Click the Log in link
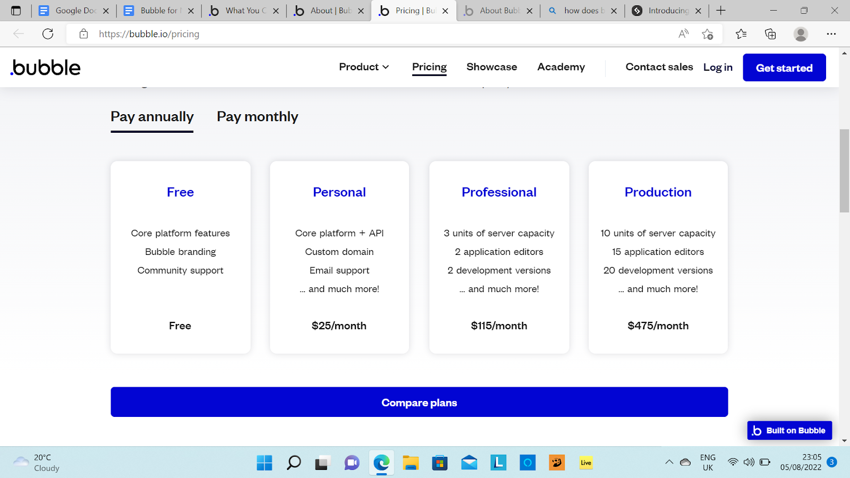Viewport: 850px width, 478px height. (x=718, y=67)
